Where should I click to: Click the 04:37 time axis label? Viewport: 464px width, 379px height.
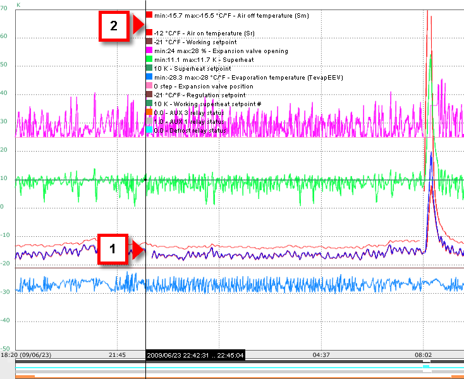(322, 355)
